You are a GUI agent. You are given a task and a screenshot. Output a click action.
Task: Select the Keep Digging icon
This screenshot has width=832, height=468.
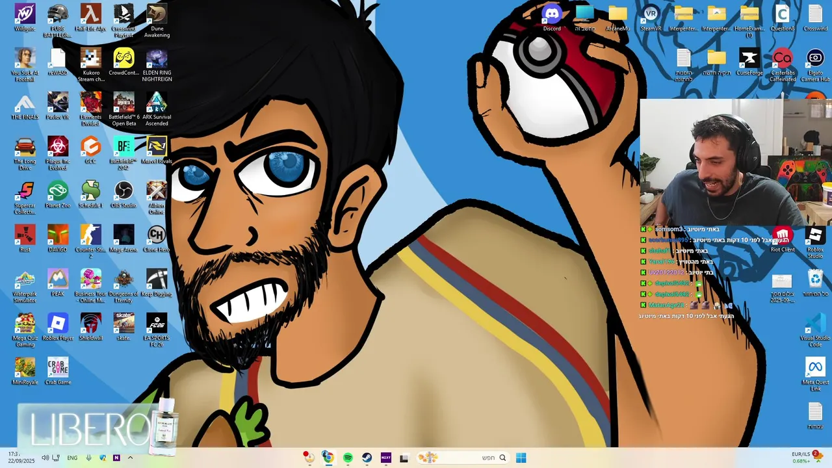(x=157, y=283)
